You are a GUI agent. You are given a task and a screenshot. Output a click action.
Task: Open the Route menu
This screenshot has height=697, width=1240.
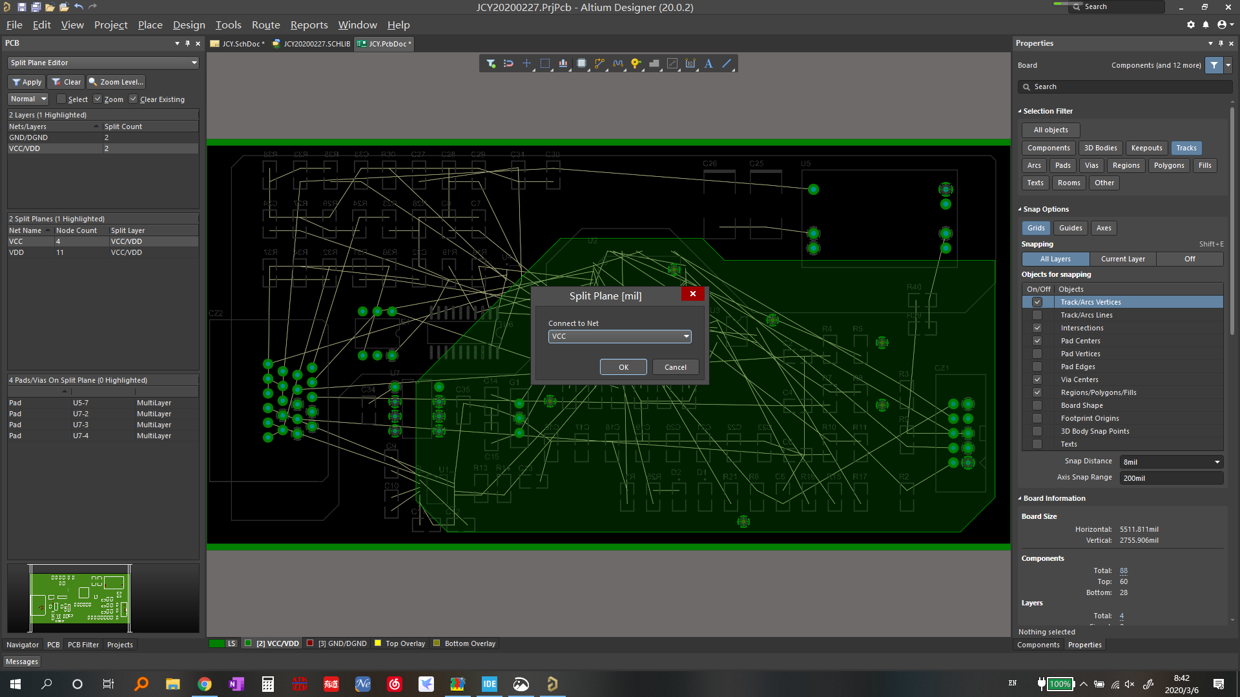pos(265,25)
